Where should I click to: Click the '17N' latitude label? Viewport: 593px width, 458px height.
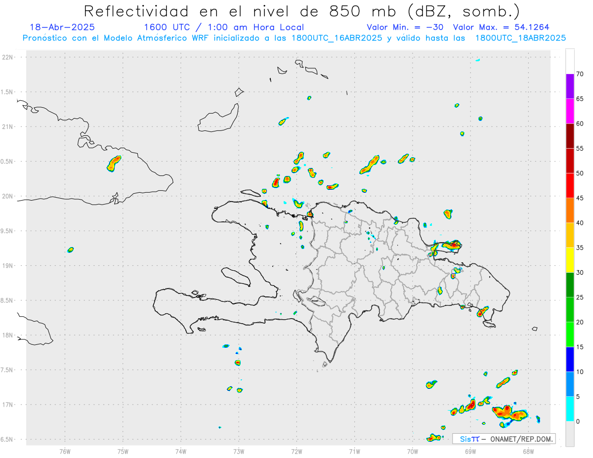click(8, 405)
